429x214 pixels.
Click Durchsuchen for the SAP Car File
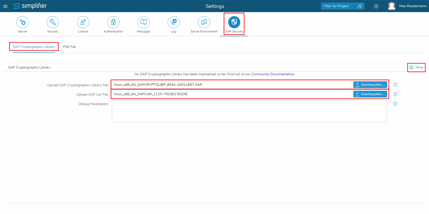tap(370, 94)
